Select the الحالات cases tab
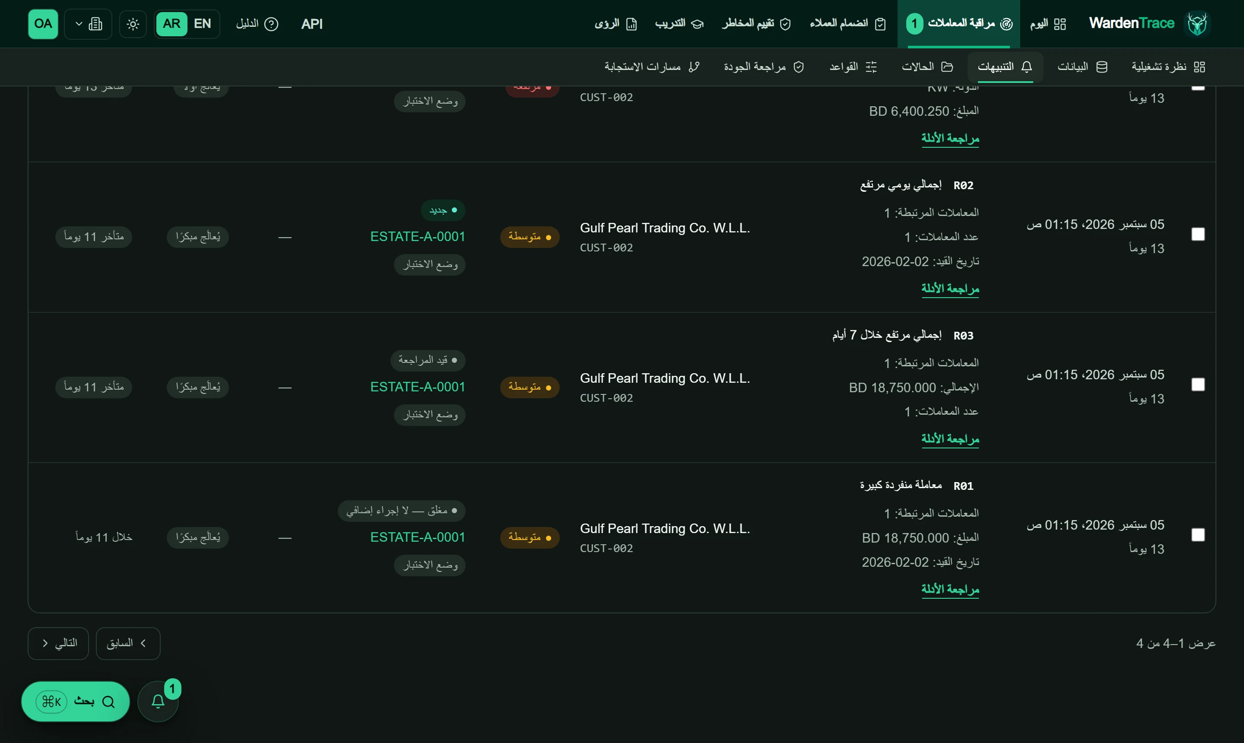The image size is (1244, 743). pyautogui.click(x=928, y=67)
